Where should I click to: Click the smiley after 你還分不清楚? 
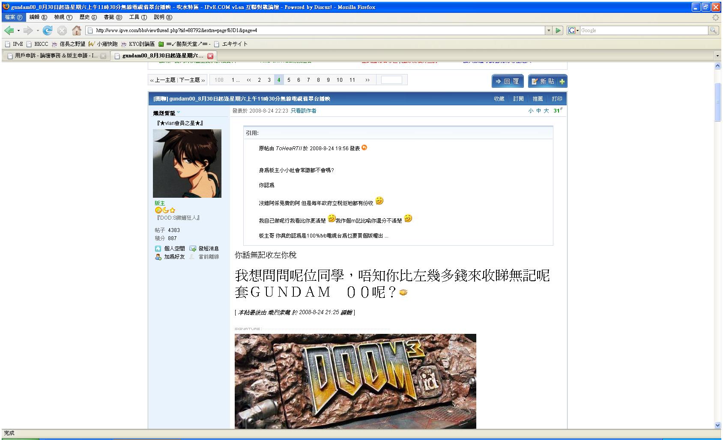[x=408, y=218]
